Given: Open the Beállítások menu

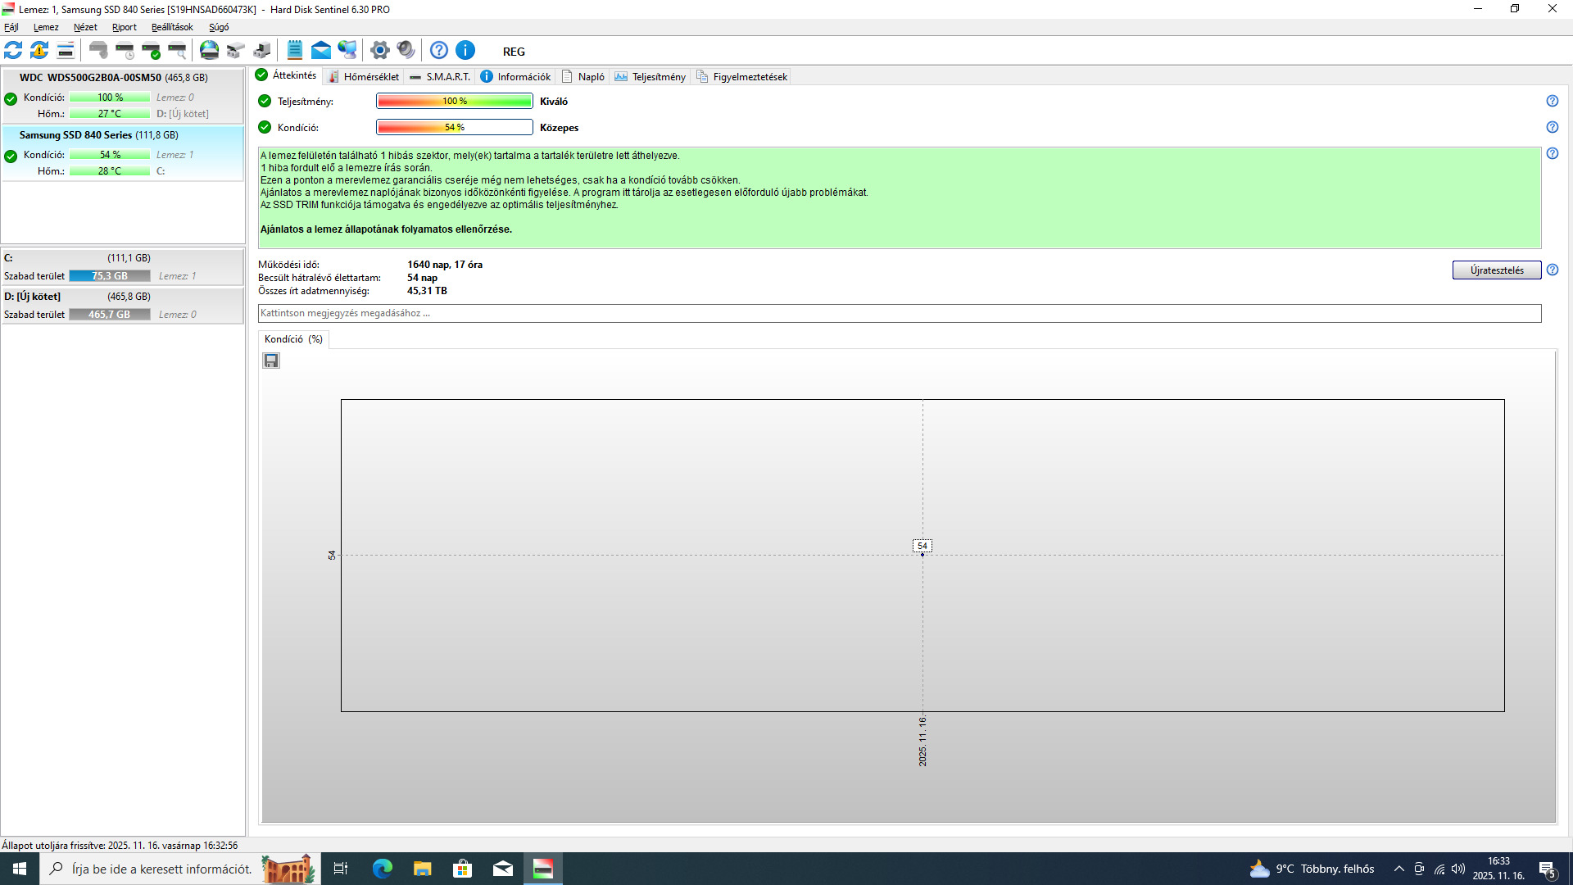Looking at the screenshot, I should click(172, 27).
